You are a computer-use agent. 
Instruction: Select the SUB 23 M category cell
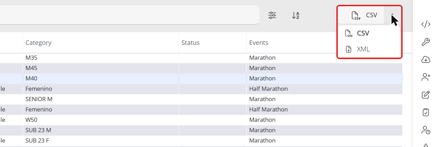101,130
